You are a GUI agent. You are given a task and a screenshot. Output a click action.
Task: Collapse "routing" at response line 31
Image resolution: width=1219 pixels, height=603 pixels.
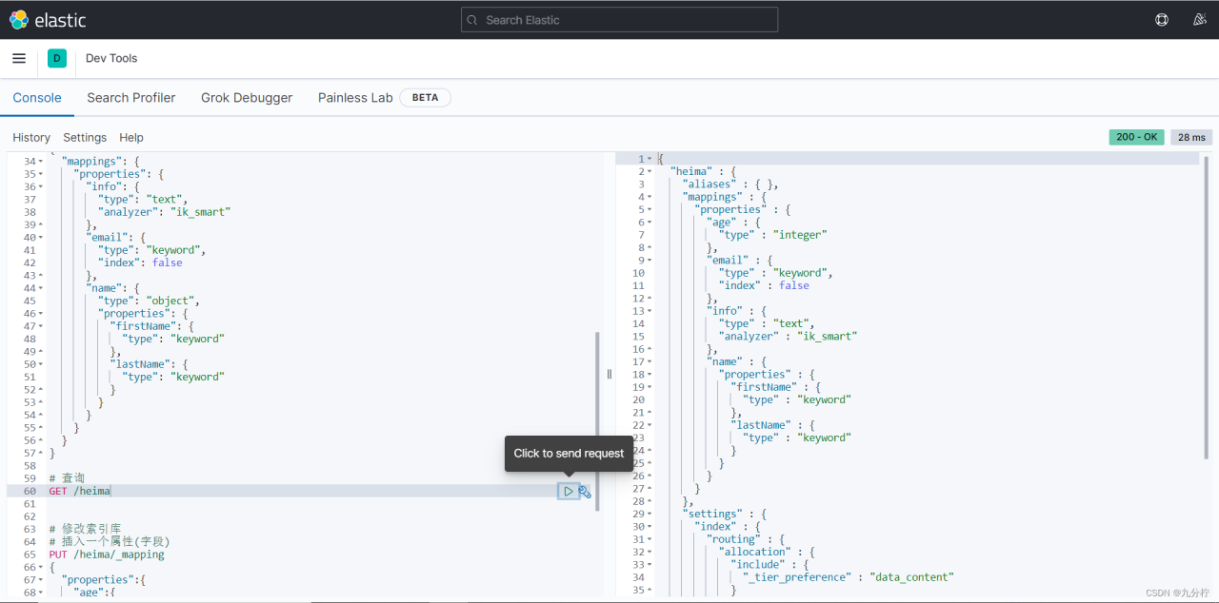click(649, 539)
